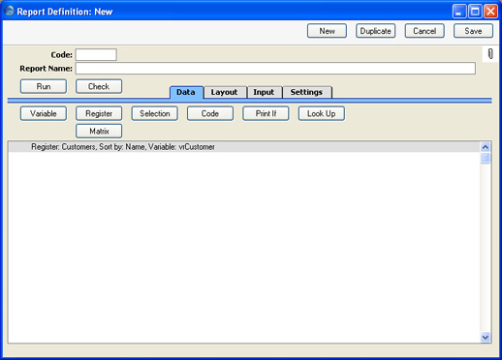Click the Duplicate button
Viewport: 502px width, 360px height.
pos(376,31)
